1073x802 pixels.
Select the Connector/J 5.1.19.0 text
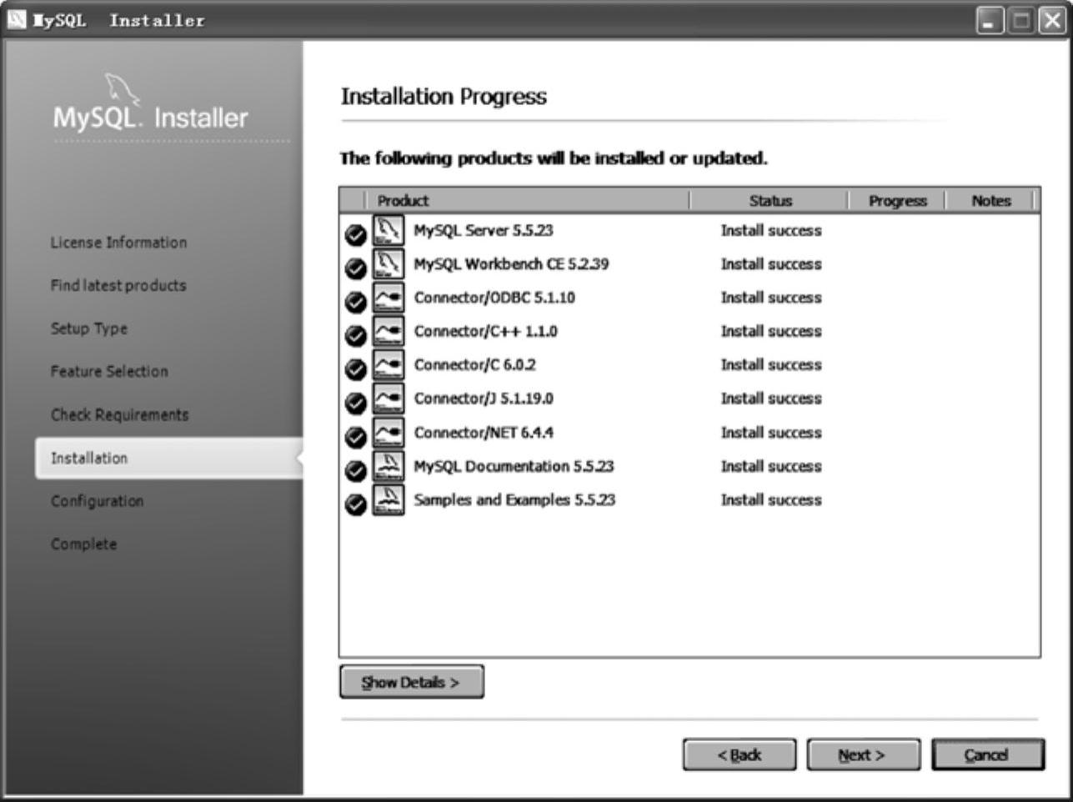pos(484,398)
